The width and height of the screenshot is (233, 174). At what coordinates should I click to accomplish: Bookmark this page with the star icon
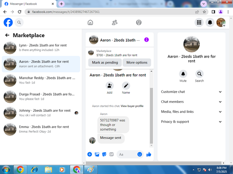point(204,12)
